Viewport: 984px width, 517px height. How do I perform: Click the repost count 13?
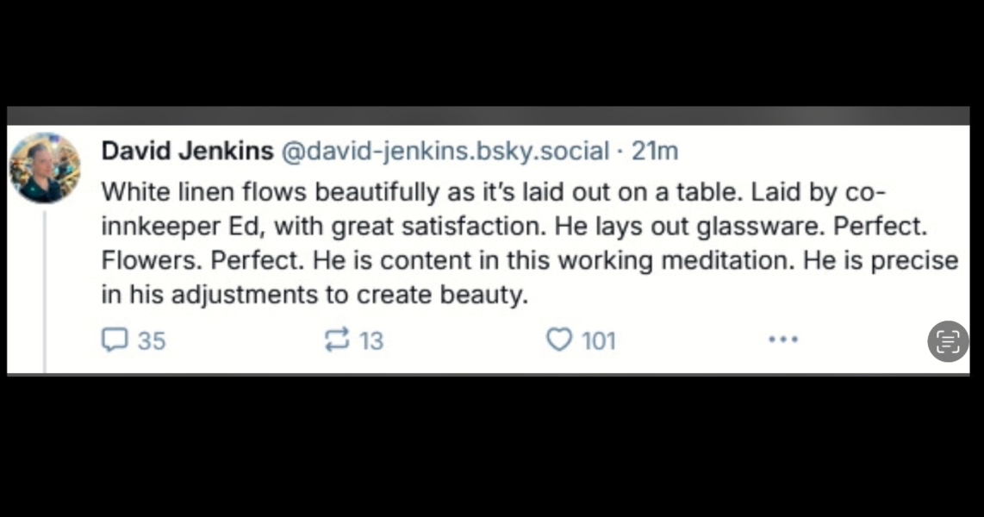click(x=371, y=341)
